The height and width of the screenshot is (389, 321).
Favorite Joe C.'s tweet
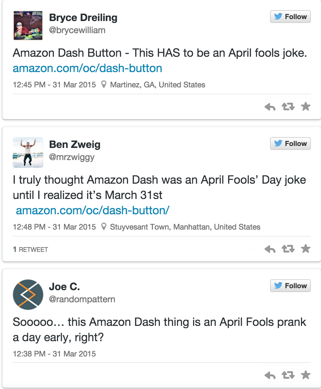[x=306, y=375]
